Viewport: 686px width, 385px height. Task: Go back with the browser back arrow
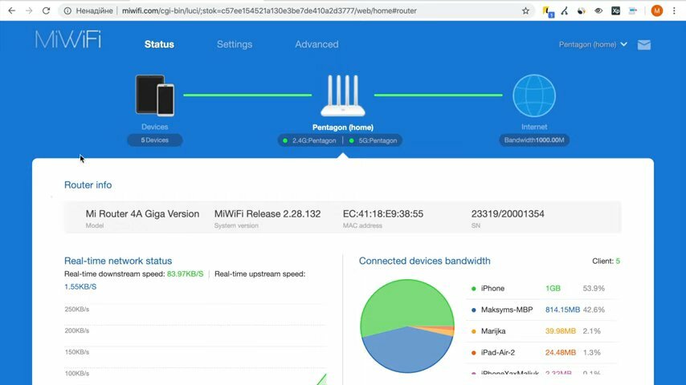tap(12, 10)
